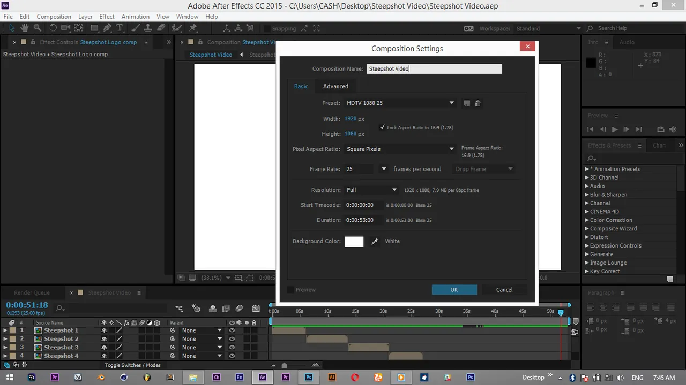
Task: Click the Frame Blending timeline switch
Action: (226, 309)
